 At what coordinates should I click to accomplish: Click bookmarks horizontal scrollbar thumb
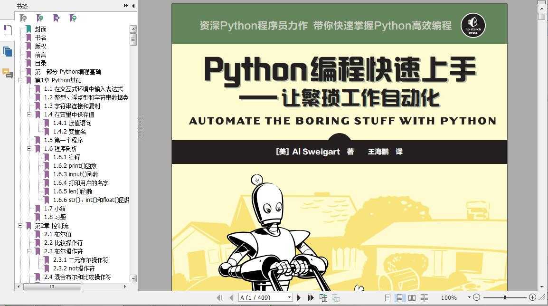[52, 287]
